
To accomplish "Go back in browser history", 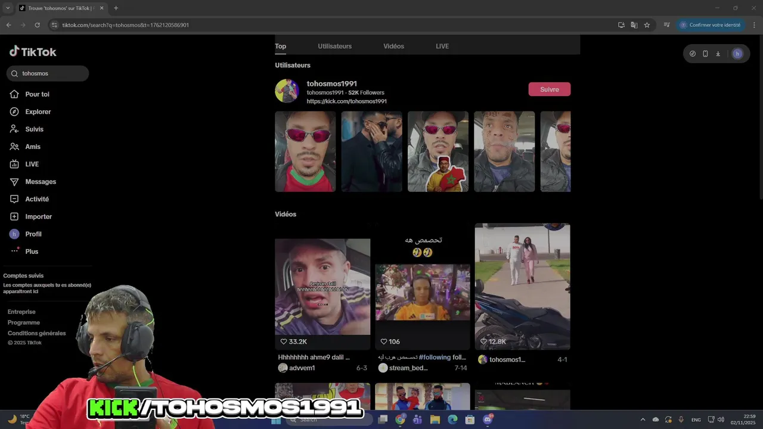I will pyautogui.click(x=8, y=25).
